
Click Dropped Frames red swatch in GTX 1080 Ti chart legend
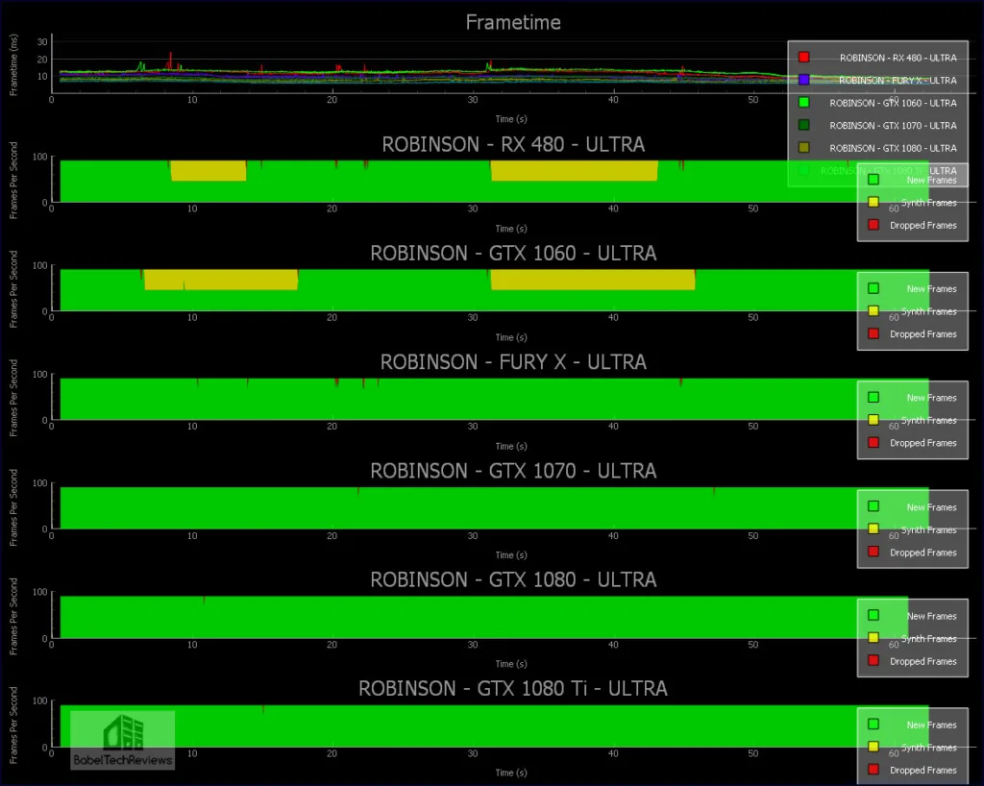pos(873,769)
